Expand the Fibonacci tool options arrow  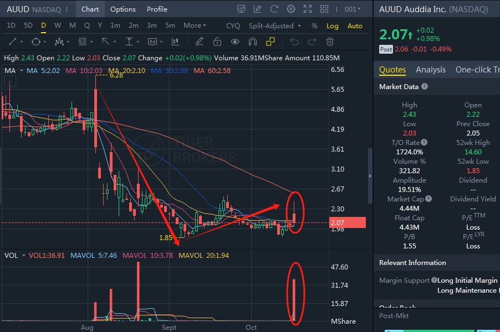[x=91, y=42]
